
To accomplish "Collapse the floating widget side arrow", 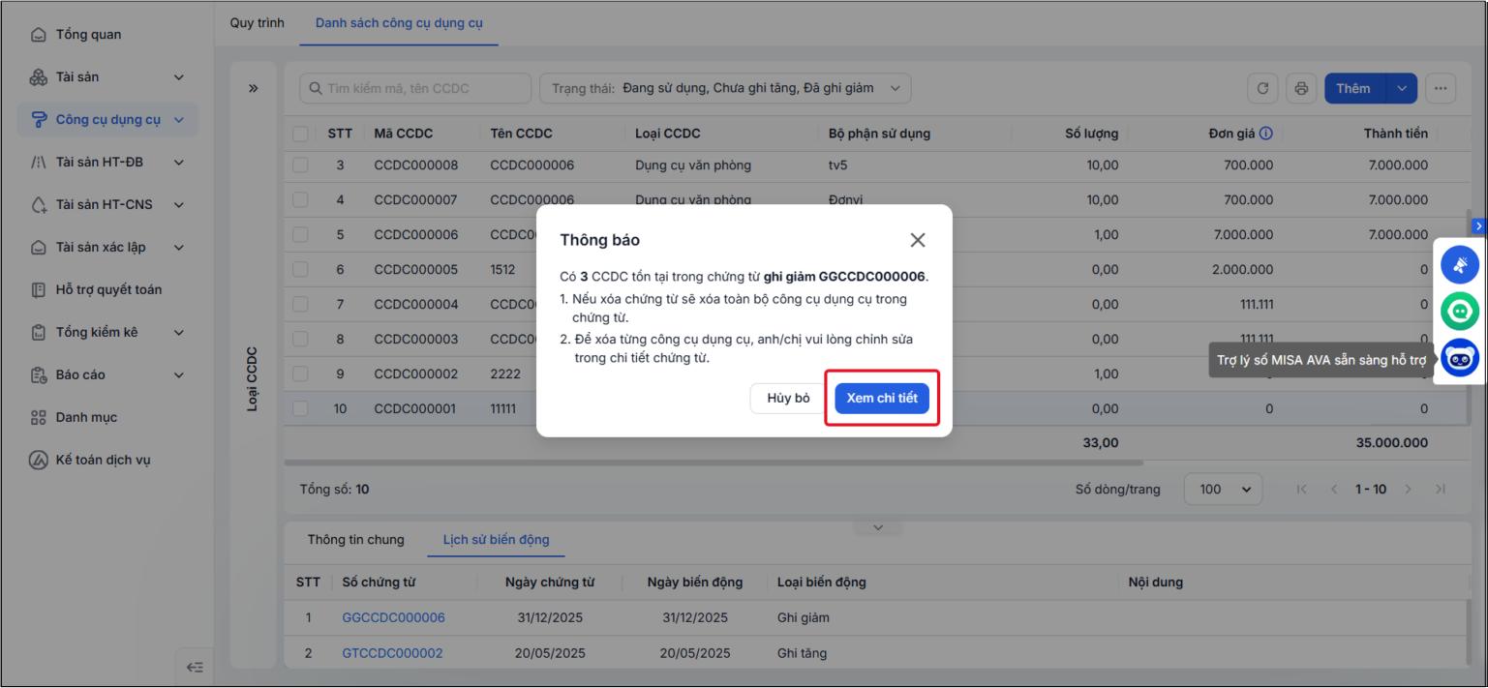I will point(1479,225).
